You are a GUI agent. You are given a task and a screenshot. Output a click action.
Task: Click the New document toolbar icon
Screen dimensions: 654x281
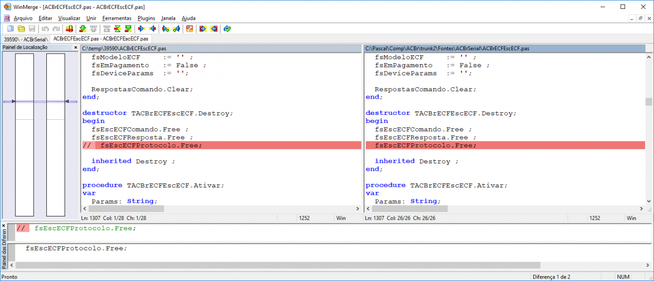coord(10,29)
